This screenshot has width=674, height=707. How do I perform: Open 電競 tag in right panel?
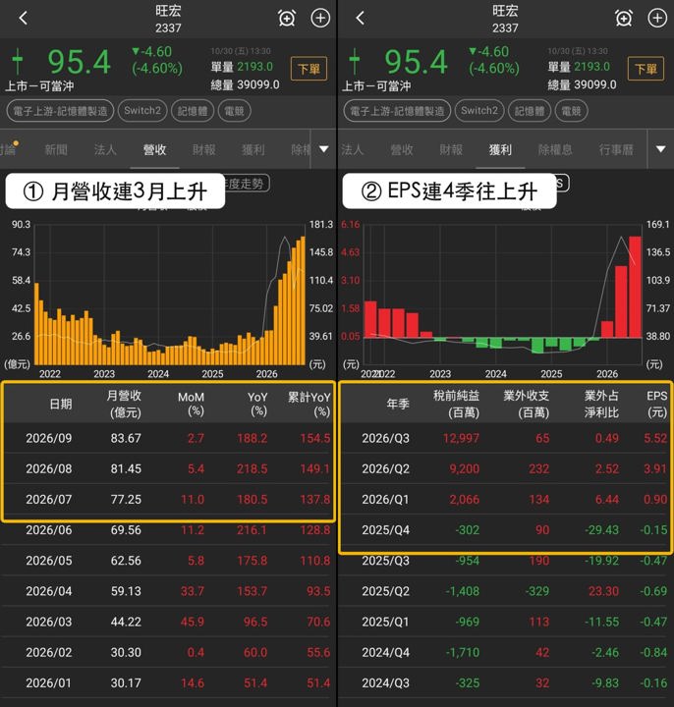coord(571,111)
